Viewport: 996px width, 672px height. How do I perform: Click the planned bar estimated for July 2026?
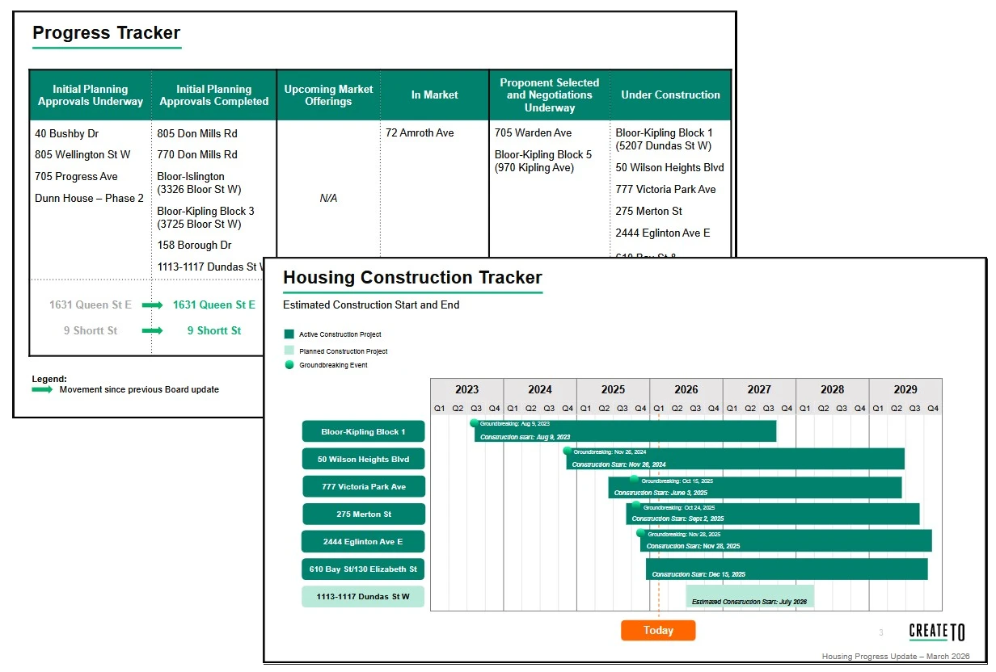pyautogui.click(x=750, y=596)
